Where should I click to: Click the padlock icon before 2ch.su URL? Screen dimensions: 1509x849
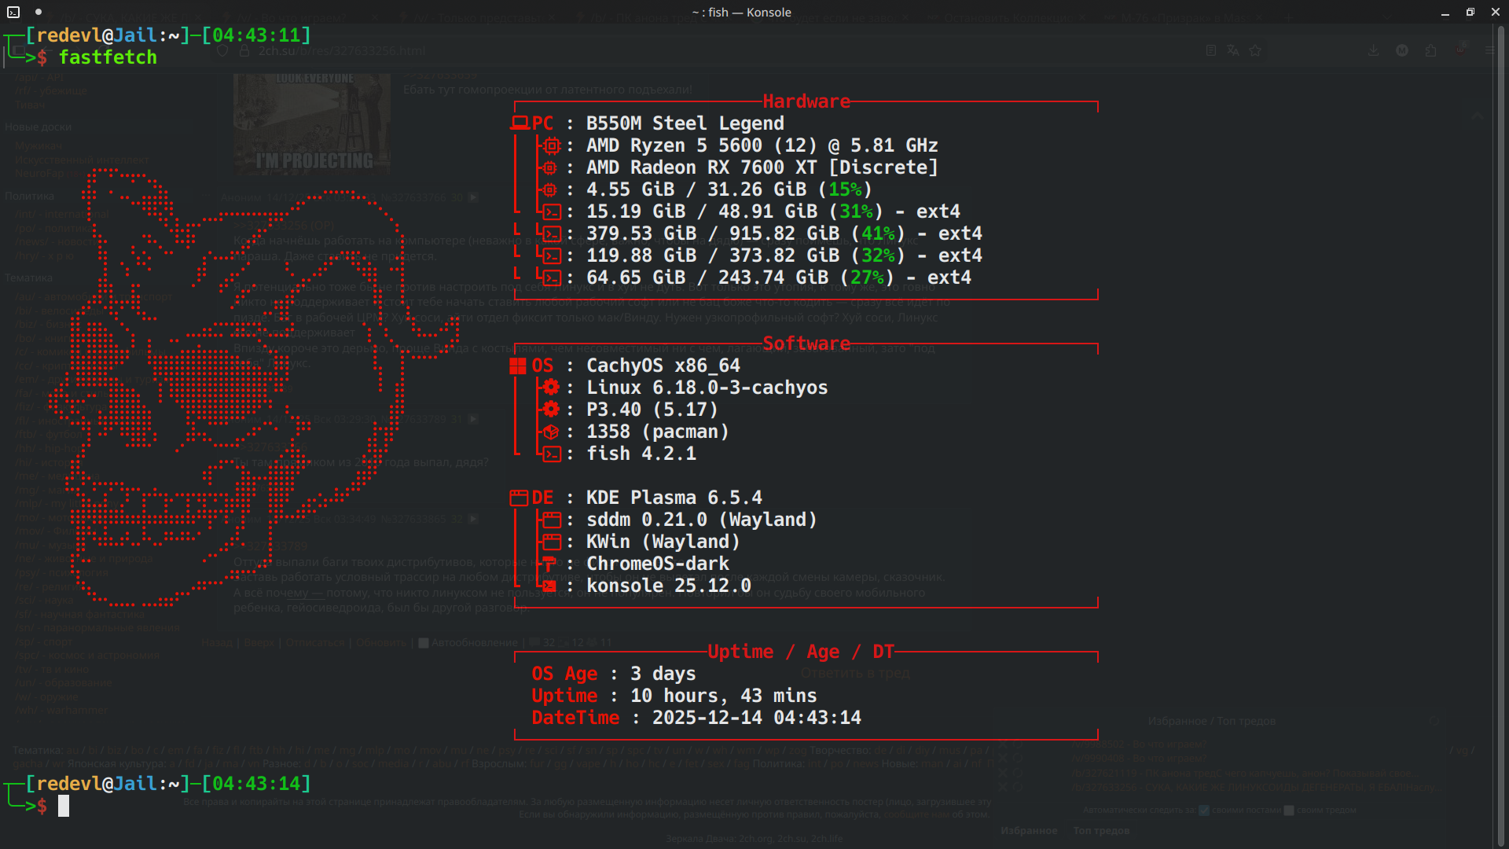tap(244, 50)
